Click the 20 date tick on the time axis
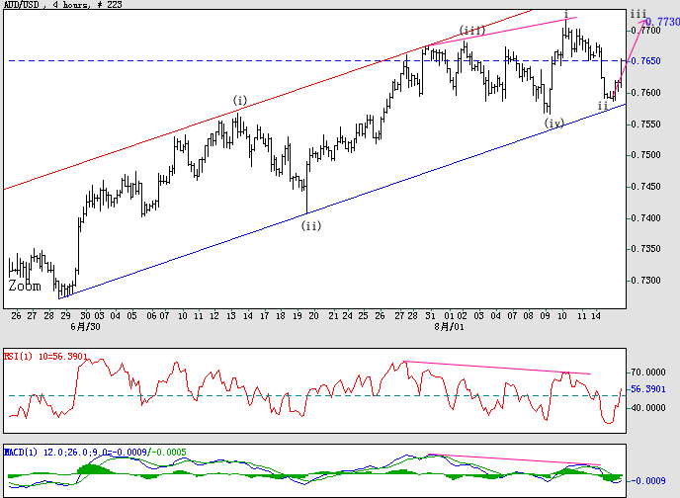 point(313,316)
